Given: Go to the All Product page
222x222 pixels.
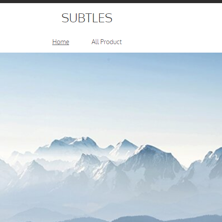Looking at the screenshot, I should point(107,42).
